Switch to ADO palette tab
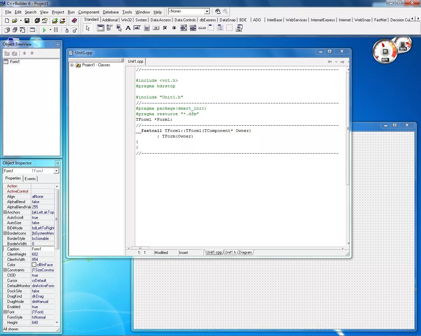Screen dimensions: 421x336 tap(257, 20)
